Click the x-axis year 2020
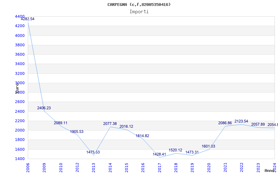This screenshot has width=278, height=174. [x=209, y=168]
